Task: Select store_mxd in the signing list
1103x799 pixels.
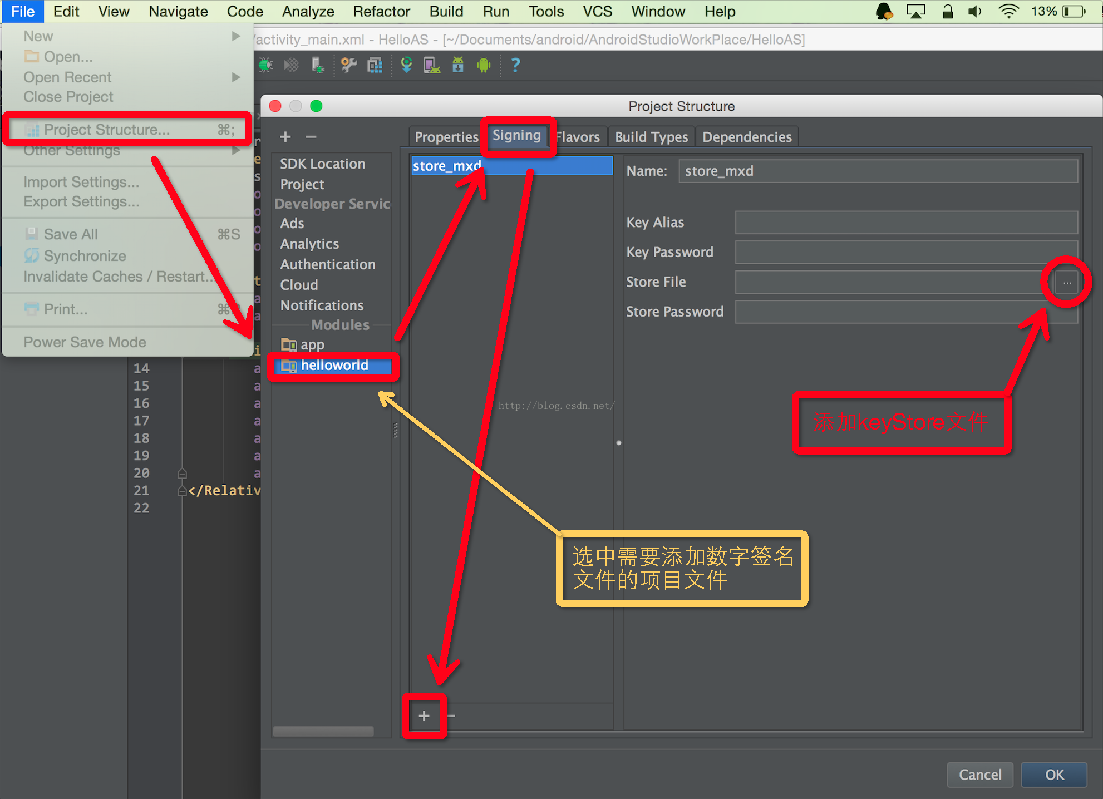Action: pyautogui.click(x=512, y=166)
